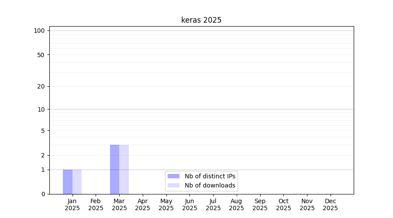Click the 'Nb of distinct IPs' legend swatch

point(173,176)
